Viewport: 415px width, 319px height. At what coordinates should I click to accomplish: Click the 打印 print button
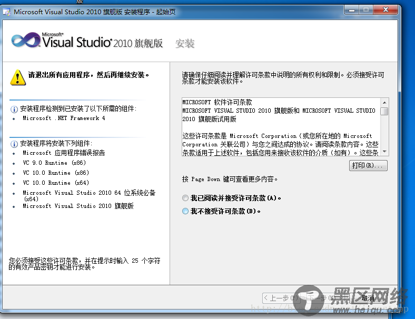(x=368, y=166)
